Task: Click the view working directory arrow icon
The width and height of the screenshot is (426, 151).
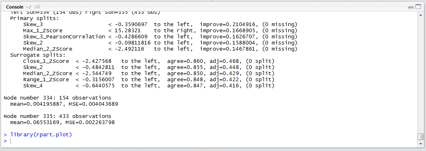Action: pyautogui.click(x=38, y=7)
